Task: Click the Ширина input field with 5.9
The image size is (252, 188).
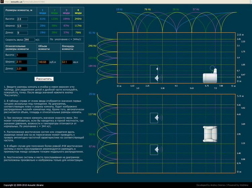Action: [22, 26]
